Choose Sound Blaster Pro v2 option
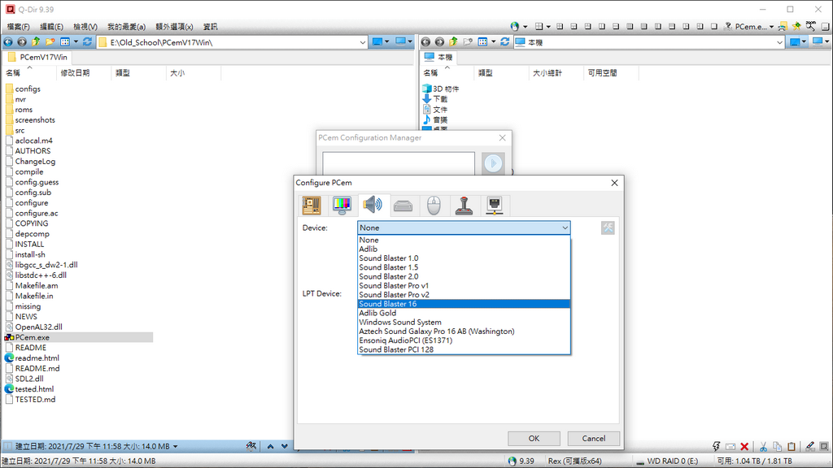The width and height of the screenshot is (833, 468). pyautogui.click(x=464, y=294)
